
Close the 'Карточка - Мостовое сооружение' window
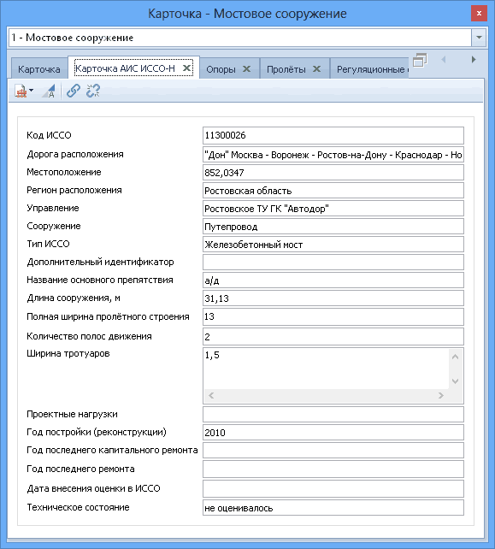pos(479,14)
